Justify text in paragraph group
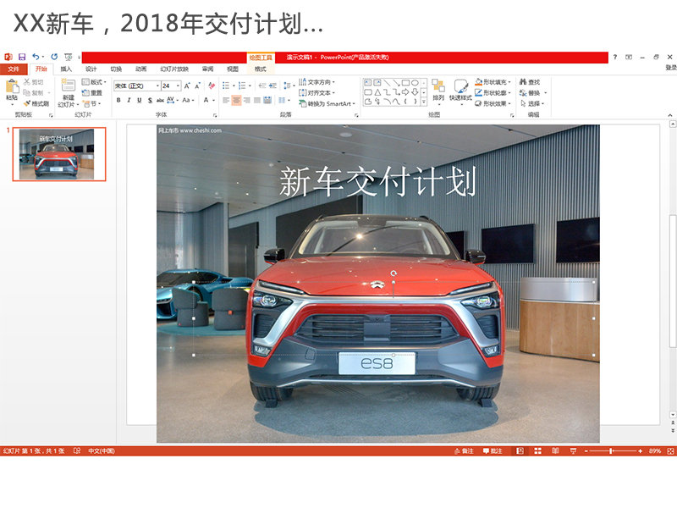The width and height of the screenshot is (677, 508). tap(257, 100)
